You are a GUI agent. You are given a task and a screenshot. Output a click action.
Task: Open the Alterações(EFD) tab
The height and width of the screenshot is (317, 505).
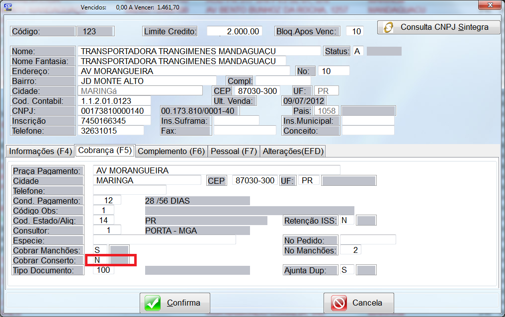click(293, 151)
